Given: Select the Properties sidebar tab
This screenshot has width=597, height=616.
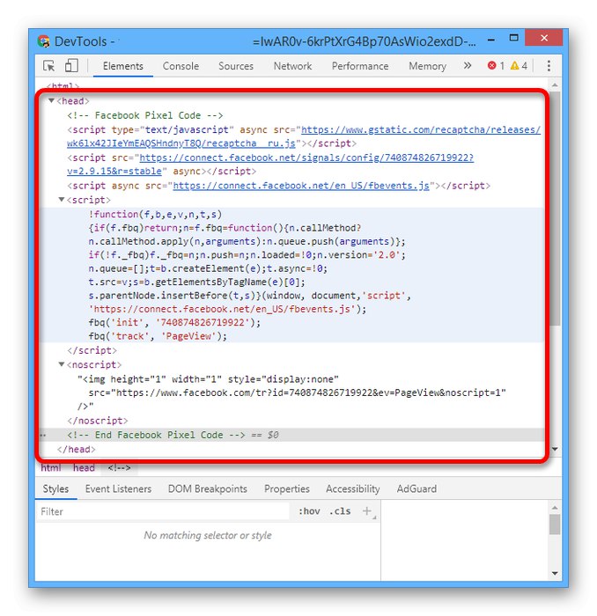Looking at the screenshot, I should pos(287,488).
